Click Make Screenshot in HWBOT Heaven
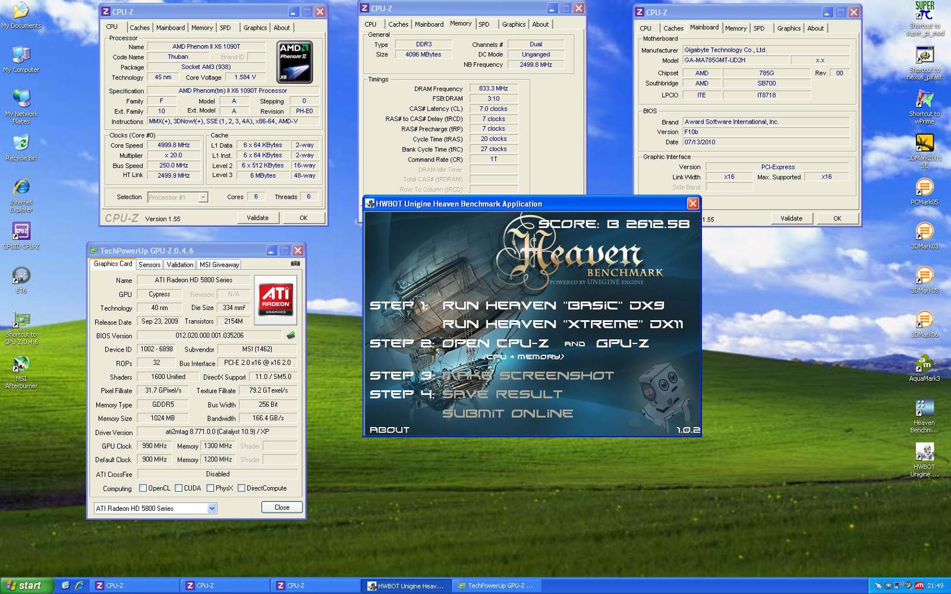951x594 pixels. point(528,375)
